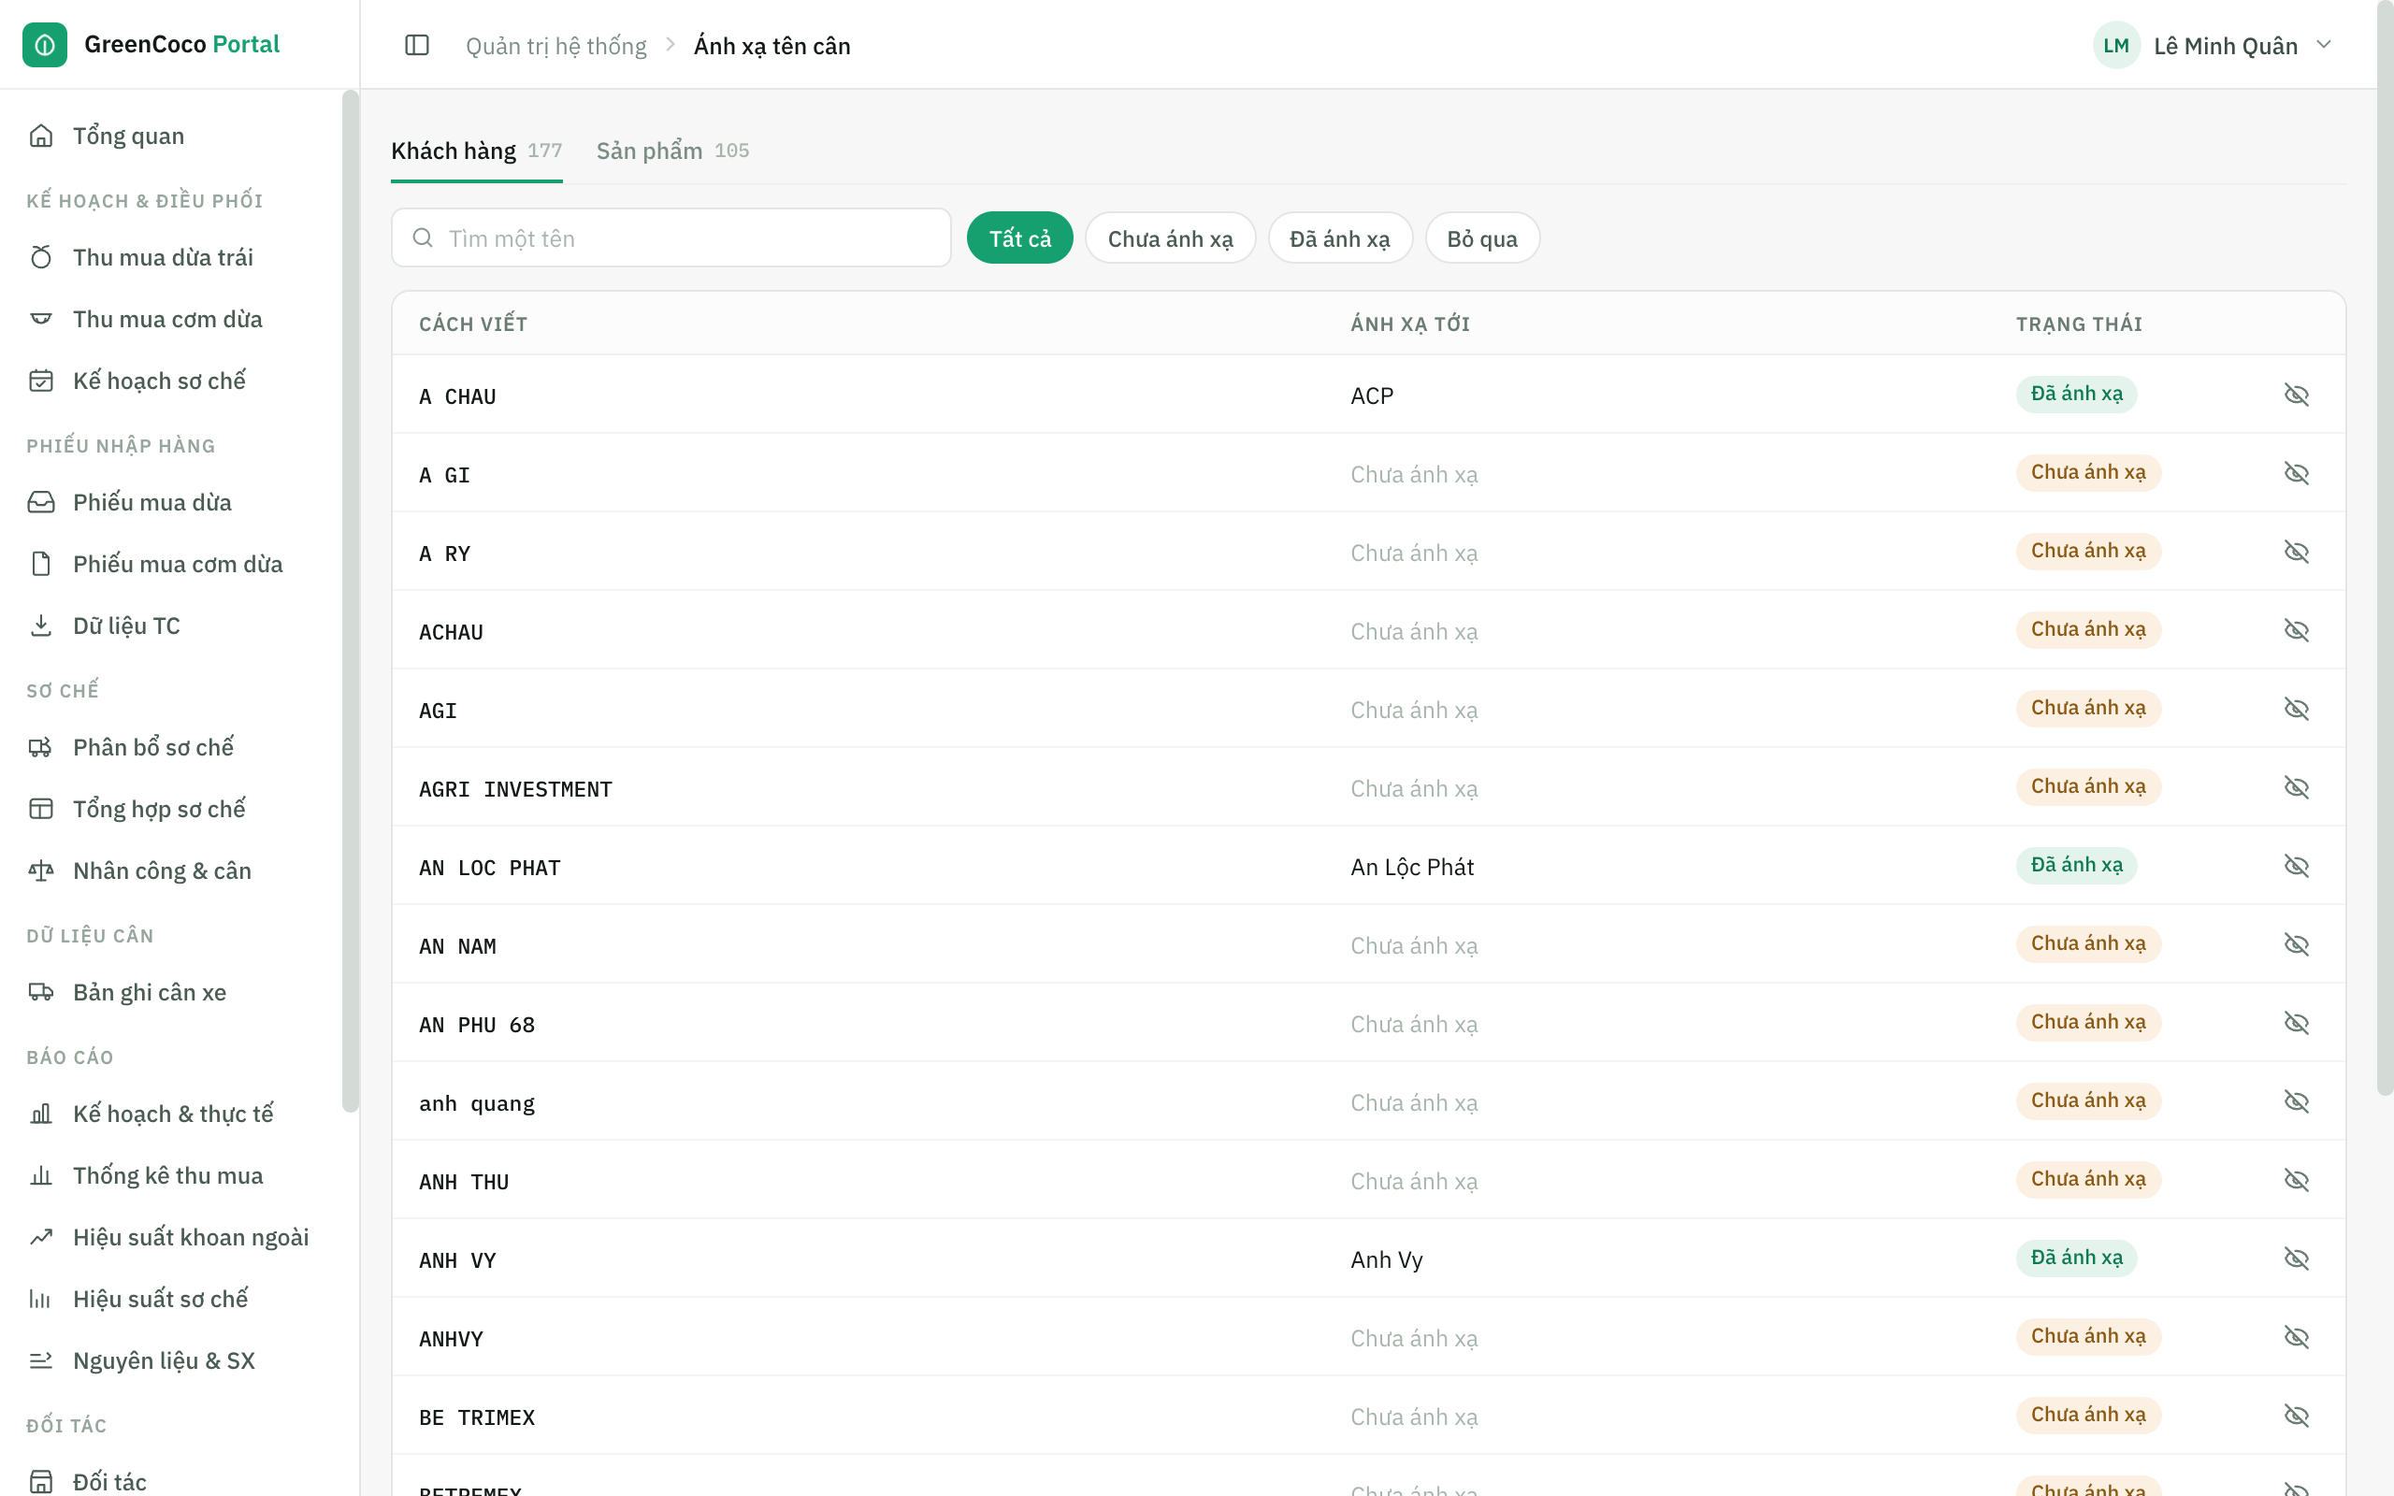
Task: Go to Quản trị hệ thống breadcrumb
Action: tap(556, 46)
